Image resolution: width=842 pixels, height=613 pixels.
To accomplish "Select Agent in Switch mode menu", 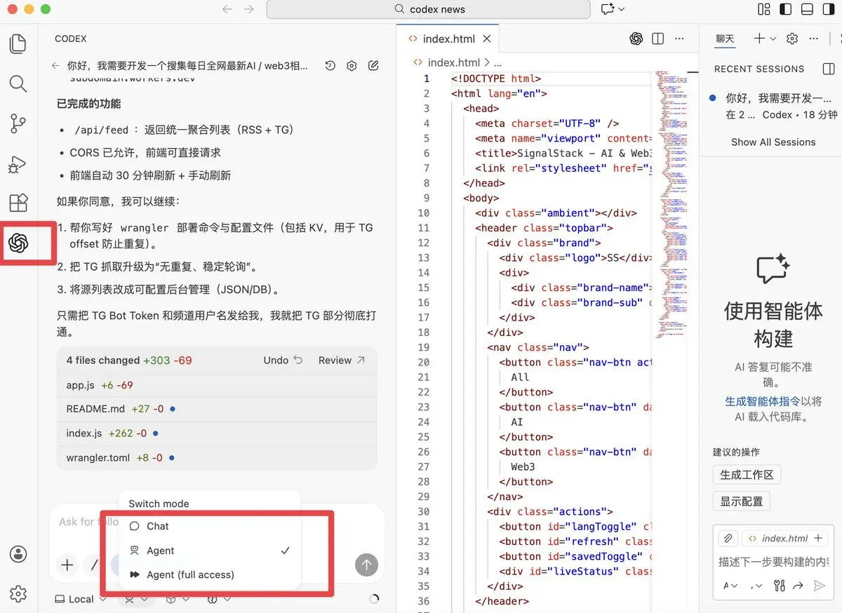I will pyautogui.click(x=210, y=551).
